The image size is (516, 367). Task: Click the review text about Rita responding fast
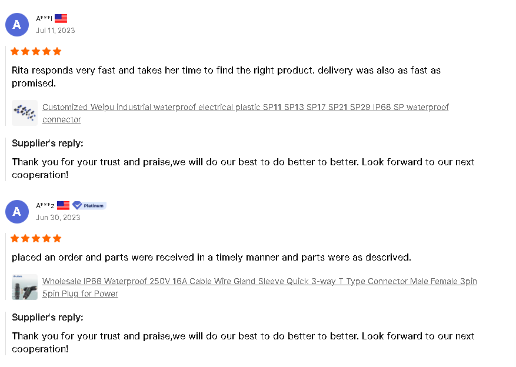[226, 71]
